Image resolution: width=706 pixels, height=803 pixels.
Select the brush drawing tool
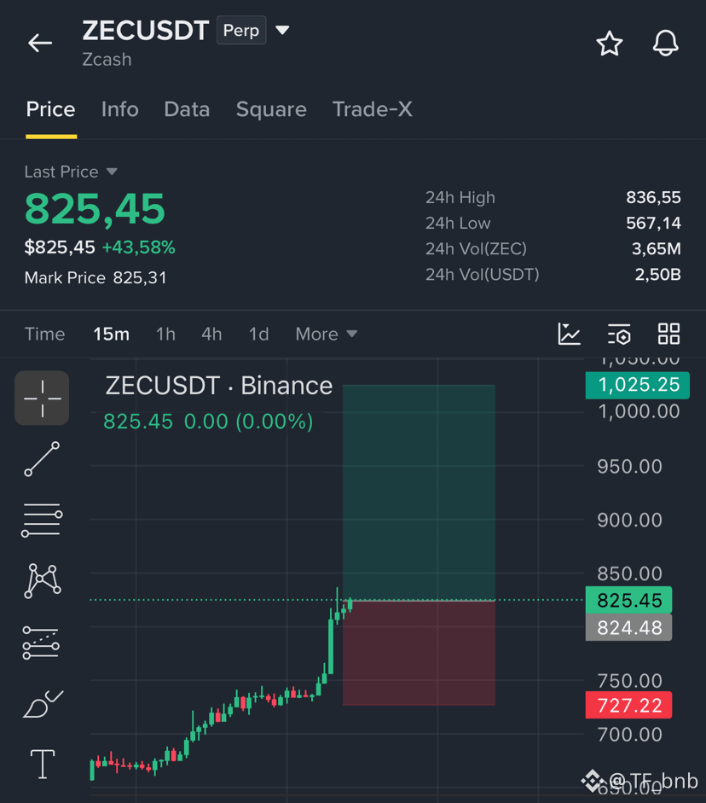point(43,704)
